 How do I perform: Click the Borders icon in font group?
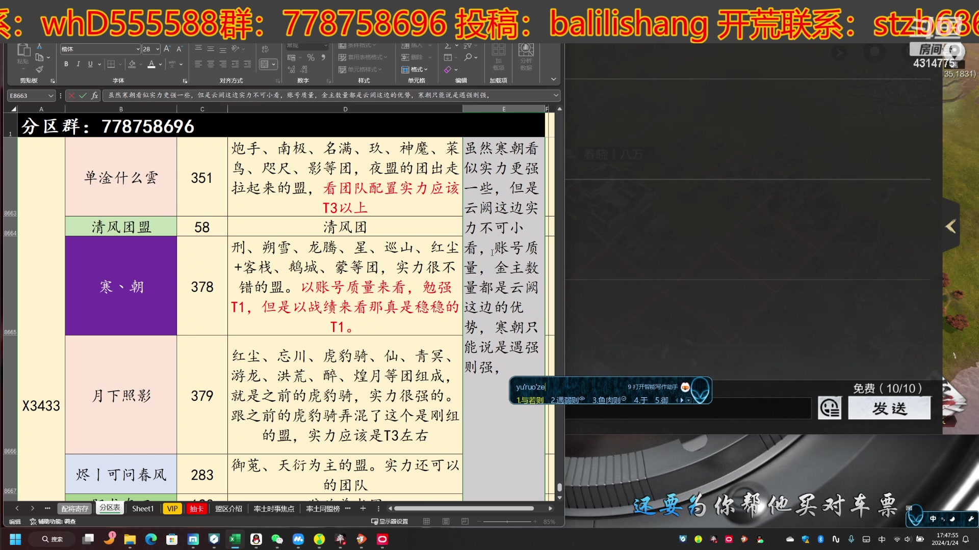(111, 64)
